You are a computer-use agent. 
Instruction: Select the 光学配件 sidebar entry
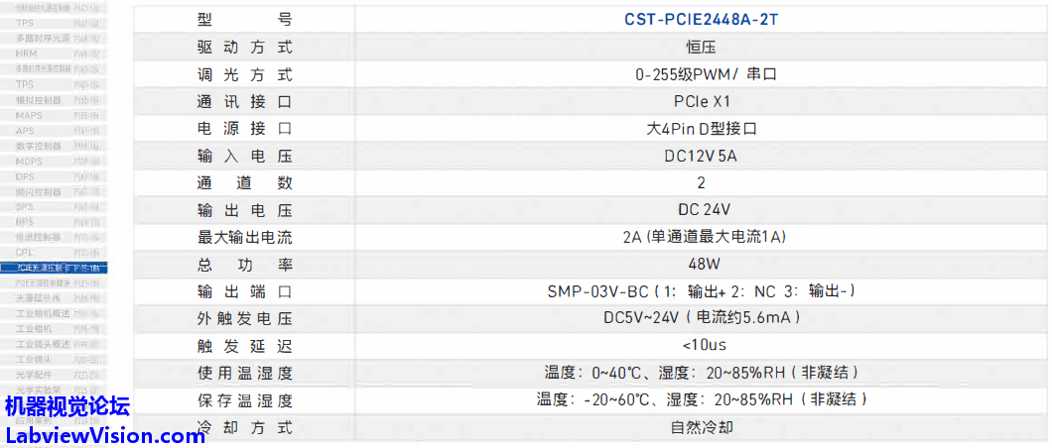coord(34,375)
